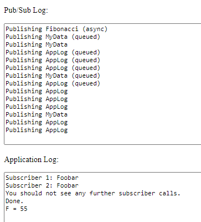The height and width of the screenshot is (222, 201).
Task: Click the 'Application Log:' heading label
Action: pyautogui.click(x=31, y=159)
